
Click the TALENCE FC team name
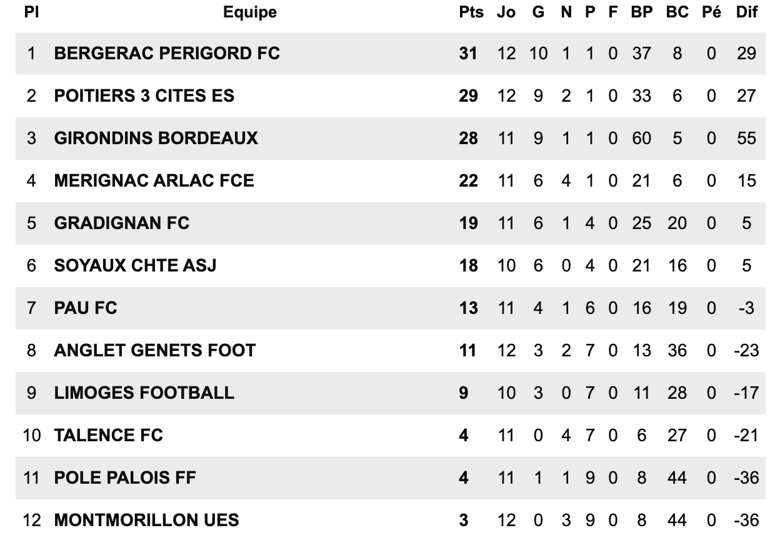[x=109, y=436]
